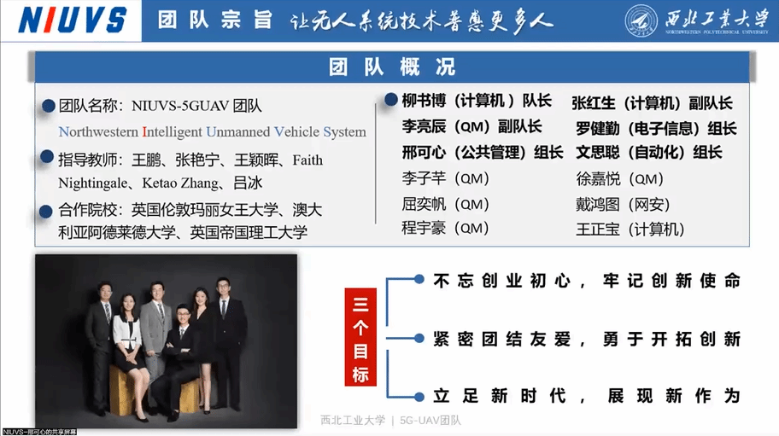Select the Northwestern Intelligent Unmanned Vehicle System text
The width and height of the screenshot is (779, 436).
coord(212,132)
